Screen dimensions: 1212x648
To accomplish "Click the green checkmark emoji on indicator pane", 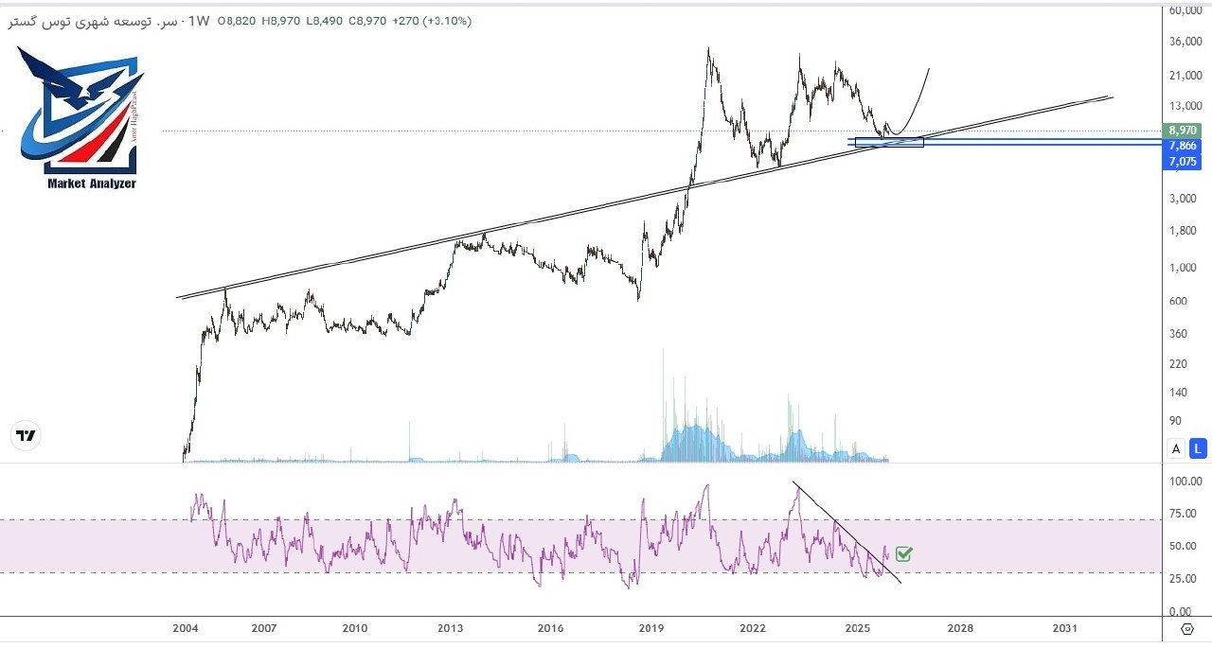I will click(902, 554).
